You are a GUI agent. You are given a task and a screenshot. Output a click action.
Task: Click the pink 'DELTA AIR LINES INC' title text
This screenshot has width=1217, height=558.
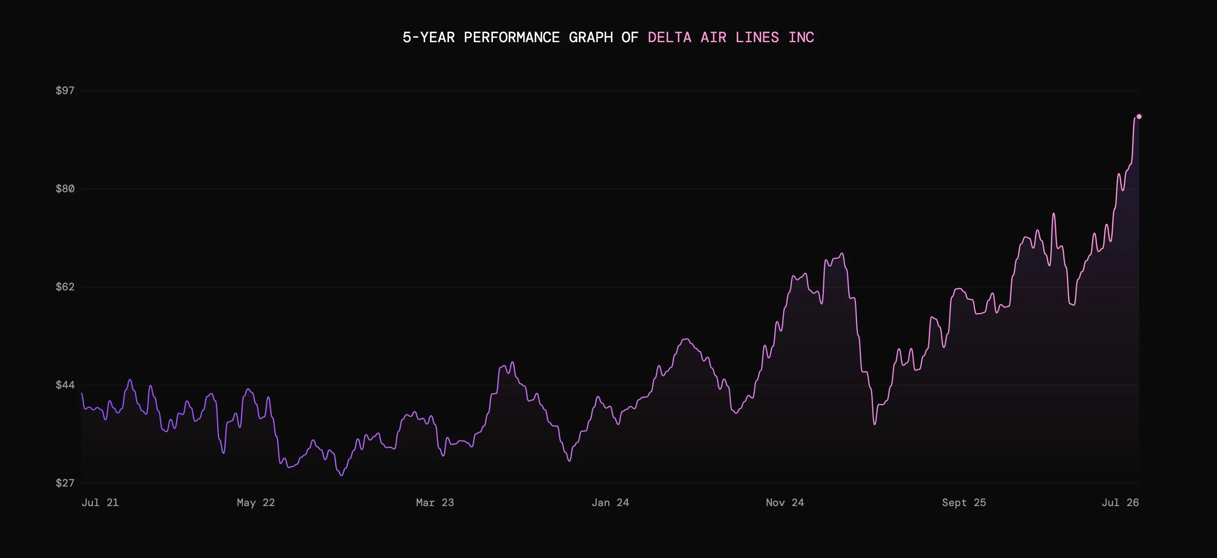[731, 37]
